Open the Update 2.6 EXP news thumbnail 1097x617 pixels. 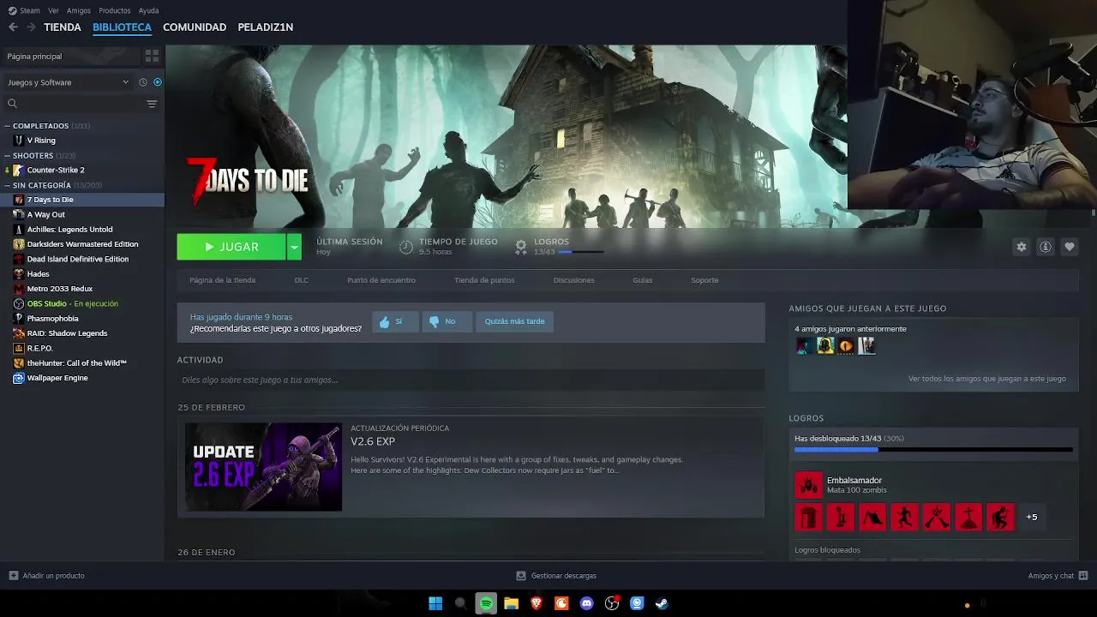[x=263, y=467]
